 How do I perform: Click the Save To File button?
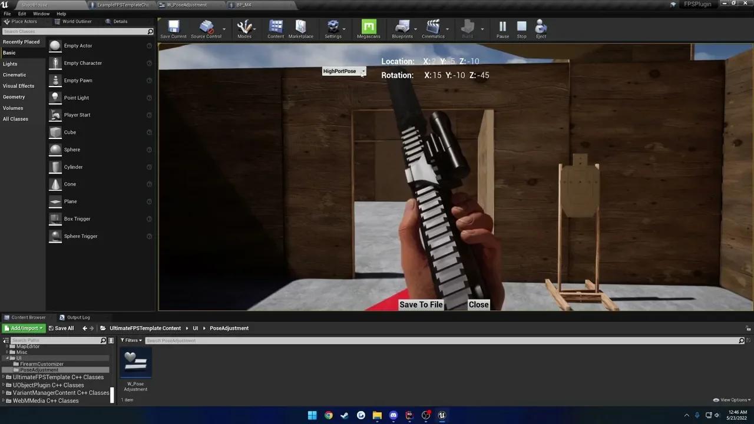[421, 304]
